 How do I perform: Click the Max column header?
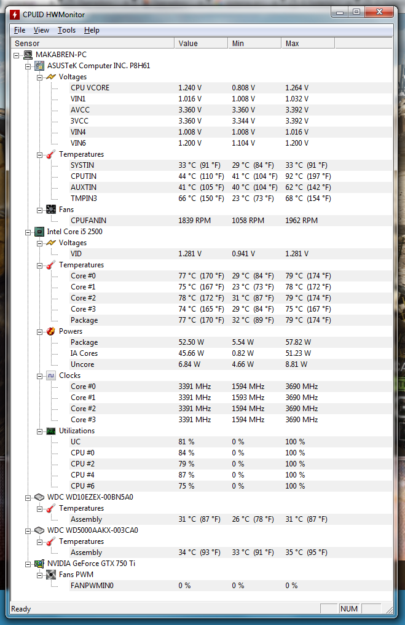coord(308,43)
